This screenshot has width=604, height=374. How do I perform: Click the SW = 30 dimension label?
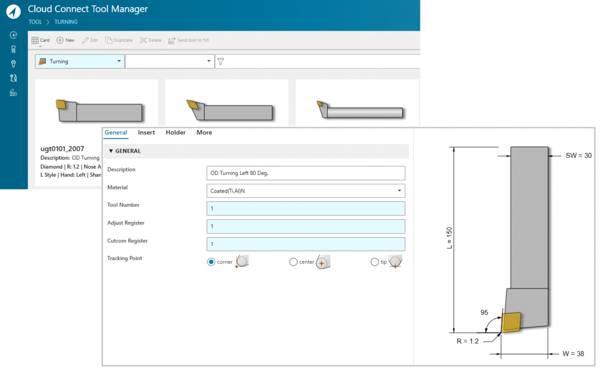[x=579, y=155]
